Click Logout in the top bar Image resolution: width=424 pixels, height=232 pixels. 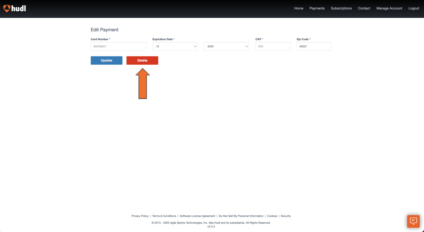pyautogui.click(x=413, y=8)
